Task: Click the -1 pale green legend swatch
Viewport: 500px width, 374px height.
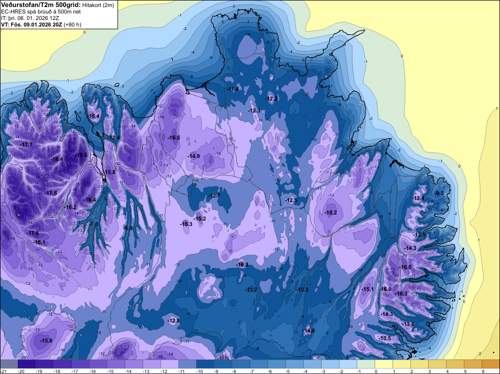Action: [366, 364]
